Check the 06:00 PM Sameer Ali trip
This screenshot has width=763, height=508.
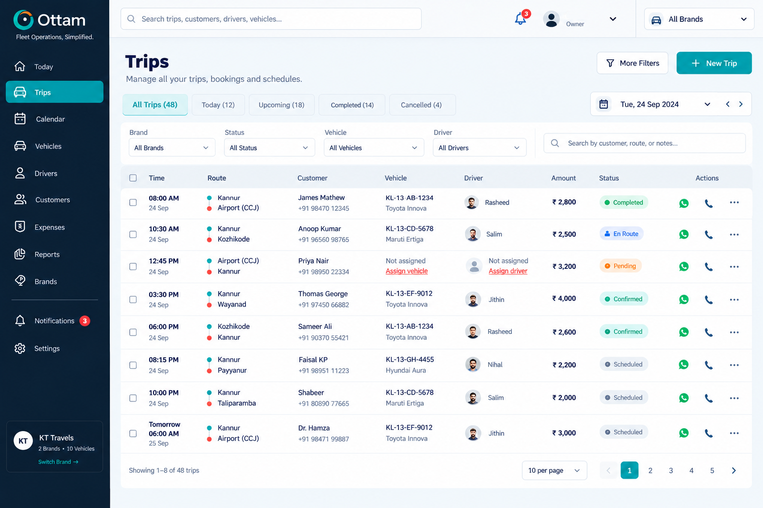133,332
